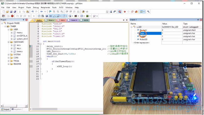Screen dimensions: 204x115
Task: Click the Project panel scrollbar right arrow
Action: coord(26,106)
